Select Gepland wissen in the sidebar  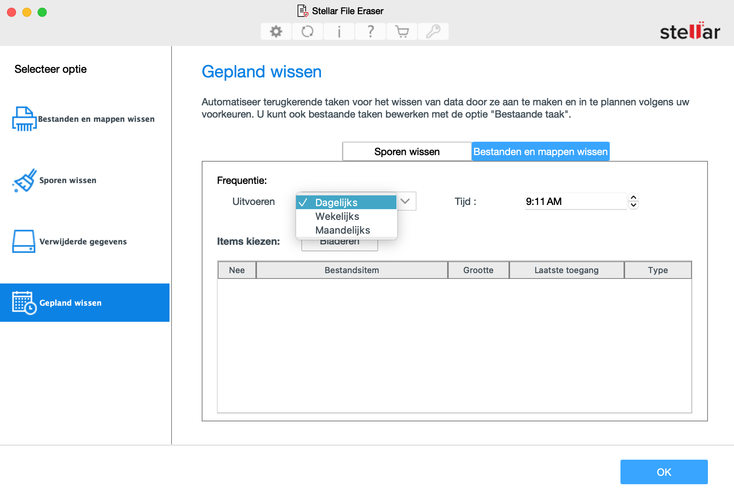85,303
